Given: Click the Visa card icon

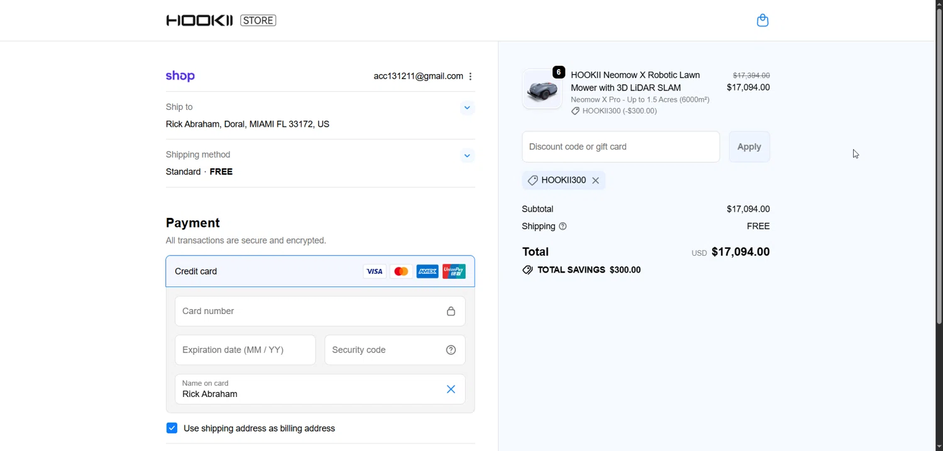Looking at the screenshot, I should (375, 271).
